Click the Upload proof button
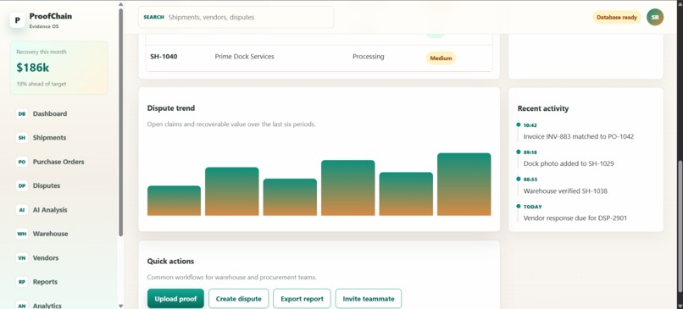 pyautogui.click(x=175, y=299)
